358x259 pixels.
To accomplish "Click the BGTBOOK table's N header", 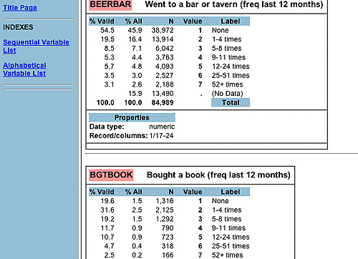I will coord(171,192).
